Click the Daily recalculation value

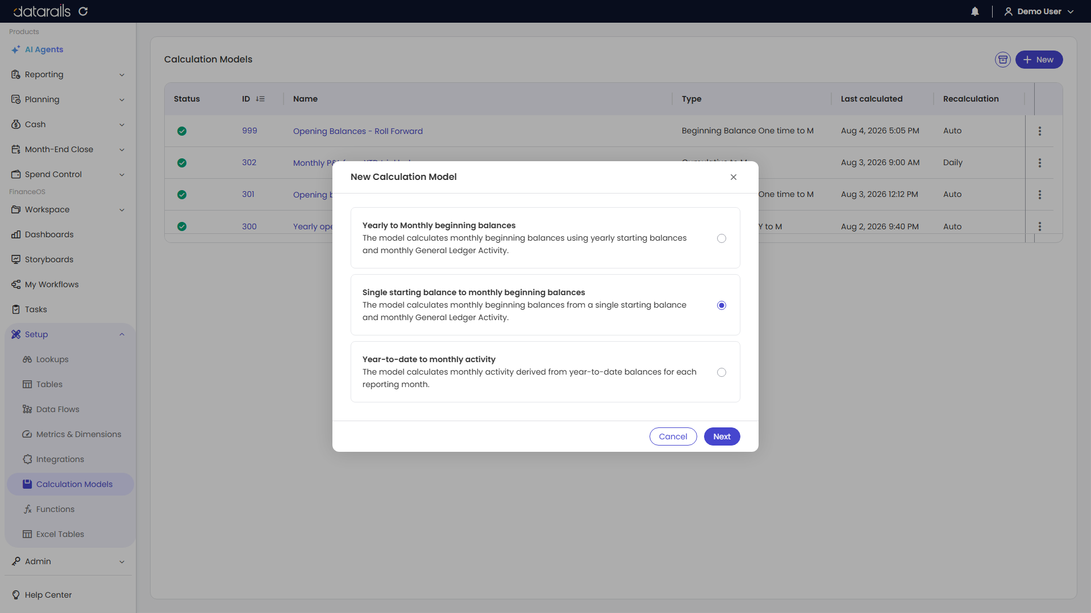click(x=953, y=162)
